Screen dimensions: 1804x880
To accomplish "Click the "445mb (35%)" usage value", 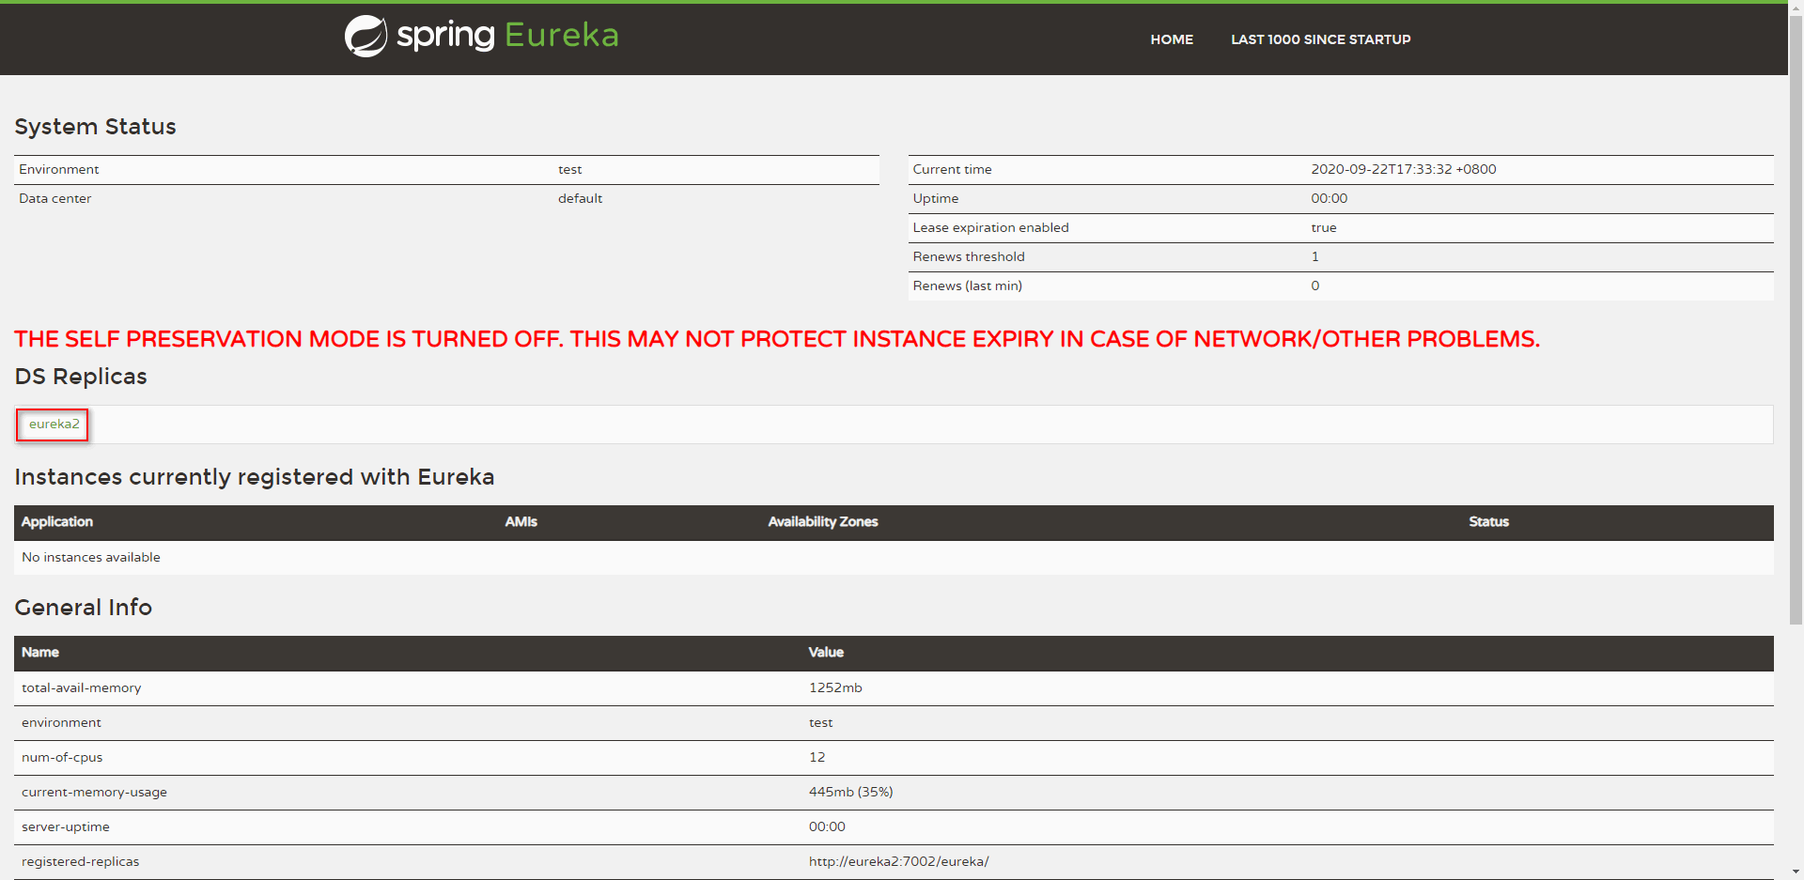I will click(851, 793).
